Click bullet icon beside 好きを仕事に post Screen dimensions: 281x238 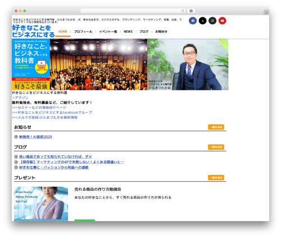[x=16, y=167]
